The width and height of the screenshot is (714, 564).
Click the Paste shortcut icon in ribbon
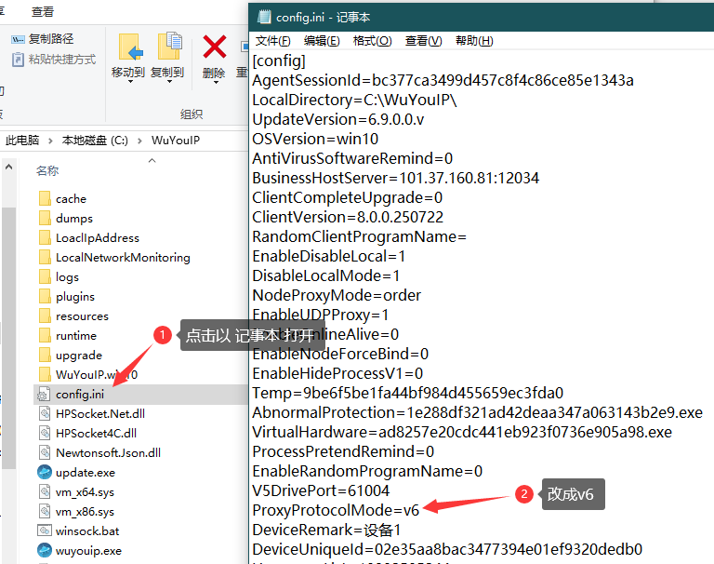pos(18,60)
